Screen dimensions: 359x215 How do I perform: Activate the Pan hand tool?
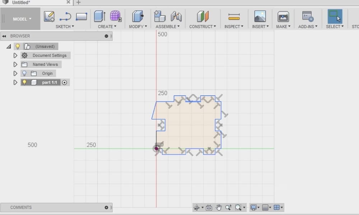pyautogui.click(x=219, y=207)
